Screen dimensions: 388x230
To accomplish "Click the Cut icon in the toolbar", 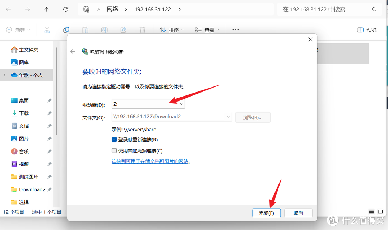I will tap(47, 30).
